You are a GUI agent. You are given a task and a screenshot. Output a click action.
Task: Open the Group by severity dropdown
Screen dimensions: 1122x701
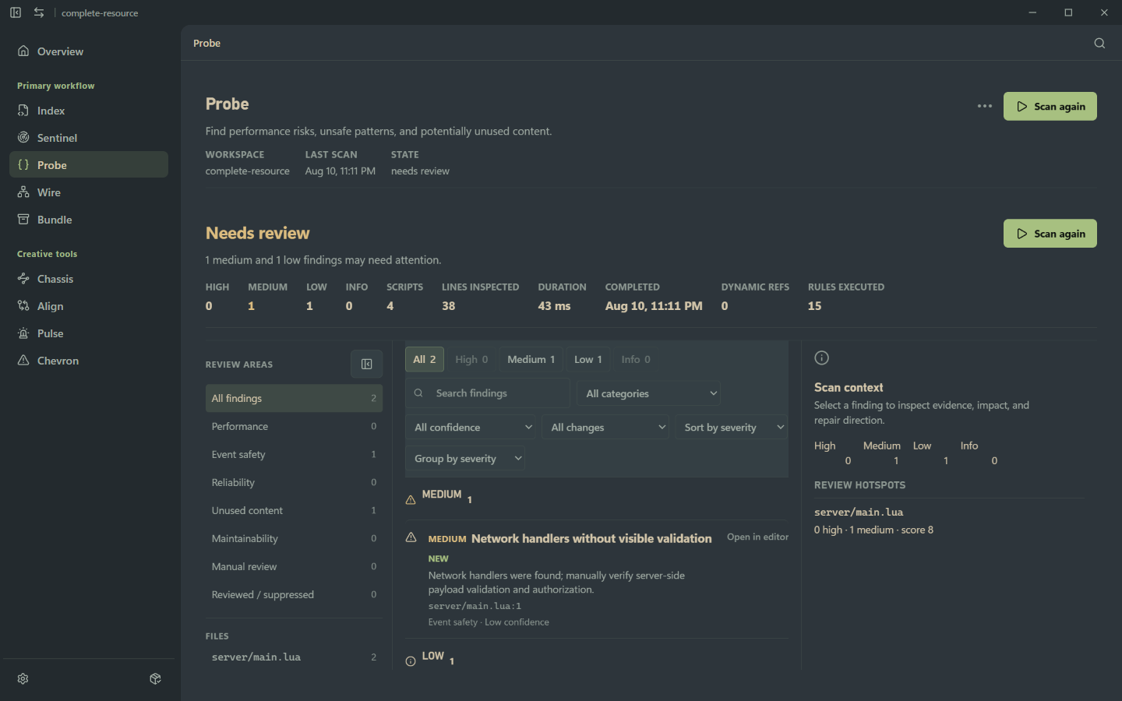pos(465,458)
